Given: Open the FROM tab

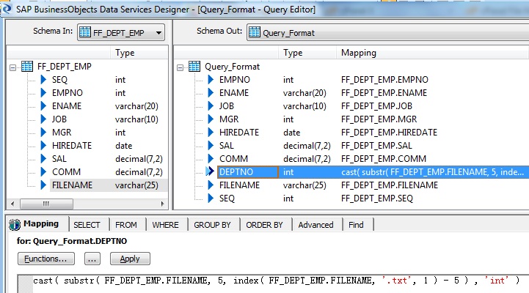Looking at the screenshot, I should pos(128,225).
